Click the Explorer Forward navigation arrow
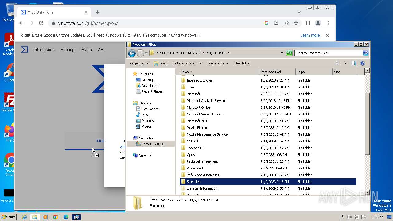Viewport: 393px width, 221px height. 140,53
